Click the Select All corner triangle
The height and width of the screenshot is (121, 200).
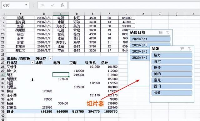(x=4, y=14)
